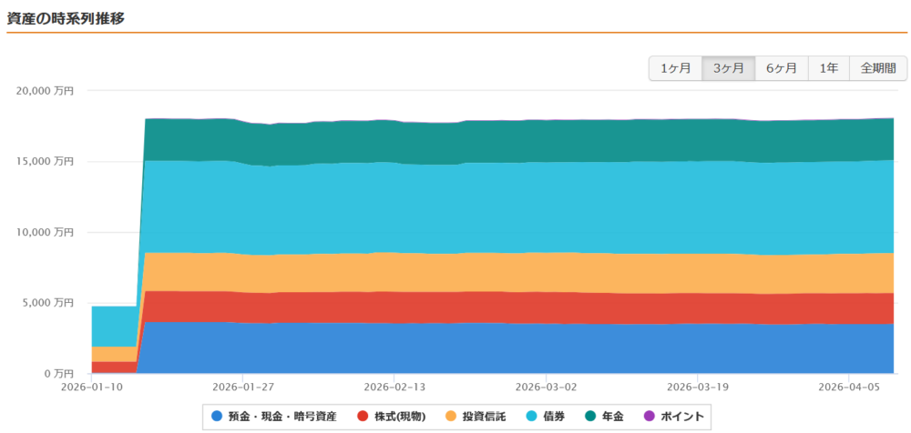Click the light blue bonds area
The width and height of the screenshot is (911, 433).
510,206
